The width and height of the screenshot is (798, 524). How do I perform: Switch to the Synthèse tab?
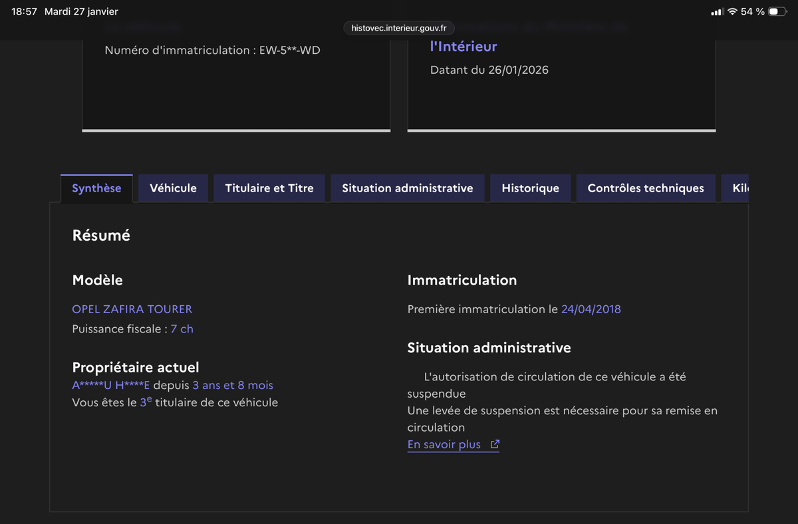point(96,188)
